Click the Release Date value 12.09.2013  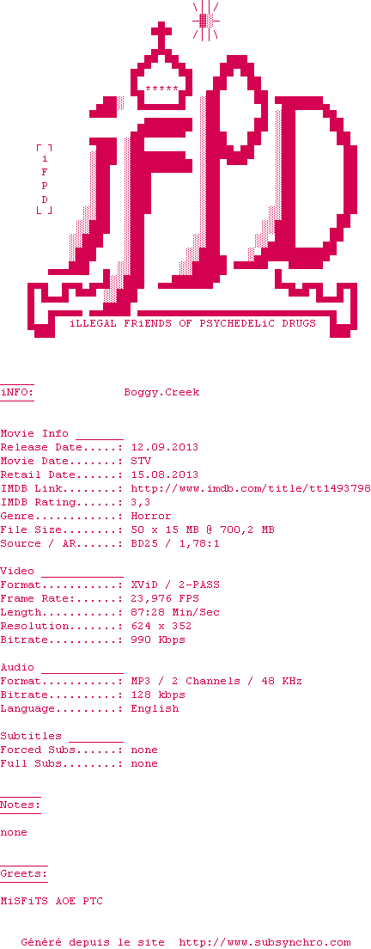(164, 447)
